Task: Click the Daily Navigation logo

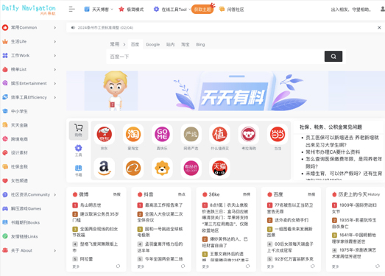Action: [29, 10]
